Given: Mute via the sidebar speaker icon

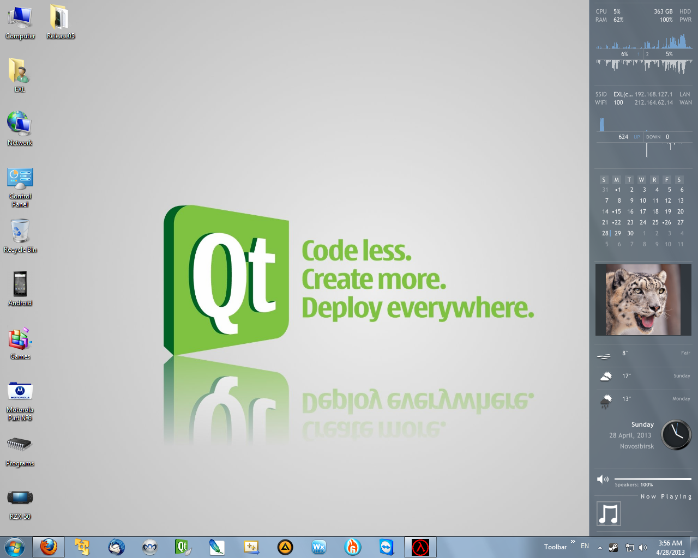Looking at the screenshot, I should (x=603, y=480).
